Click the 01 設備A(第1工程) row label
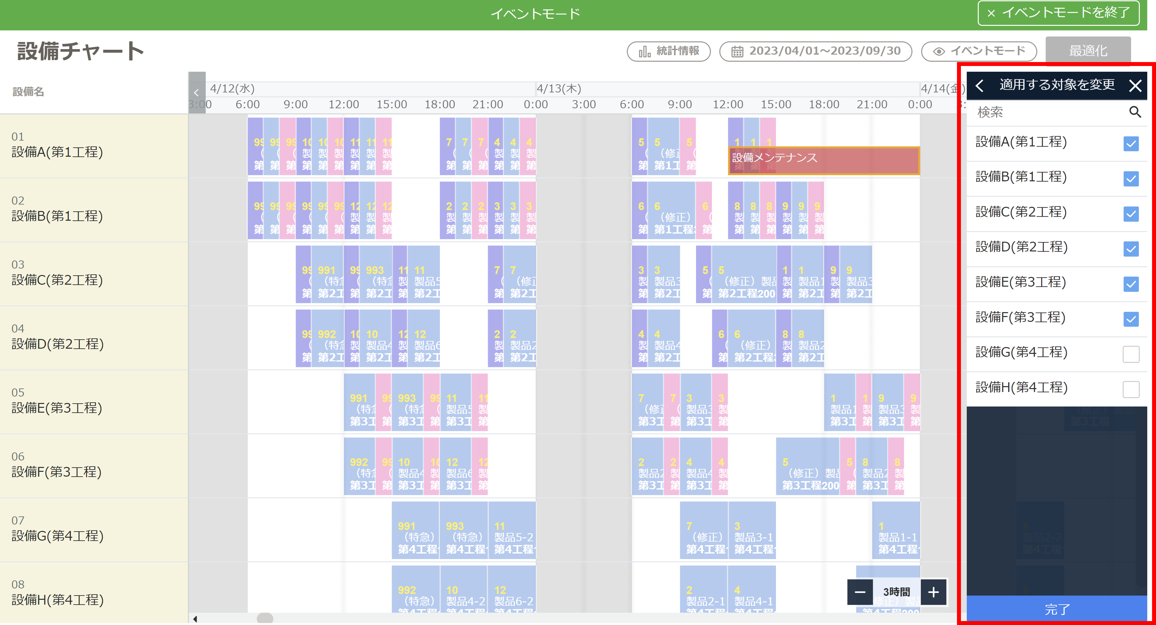 tap(94, 146)
